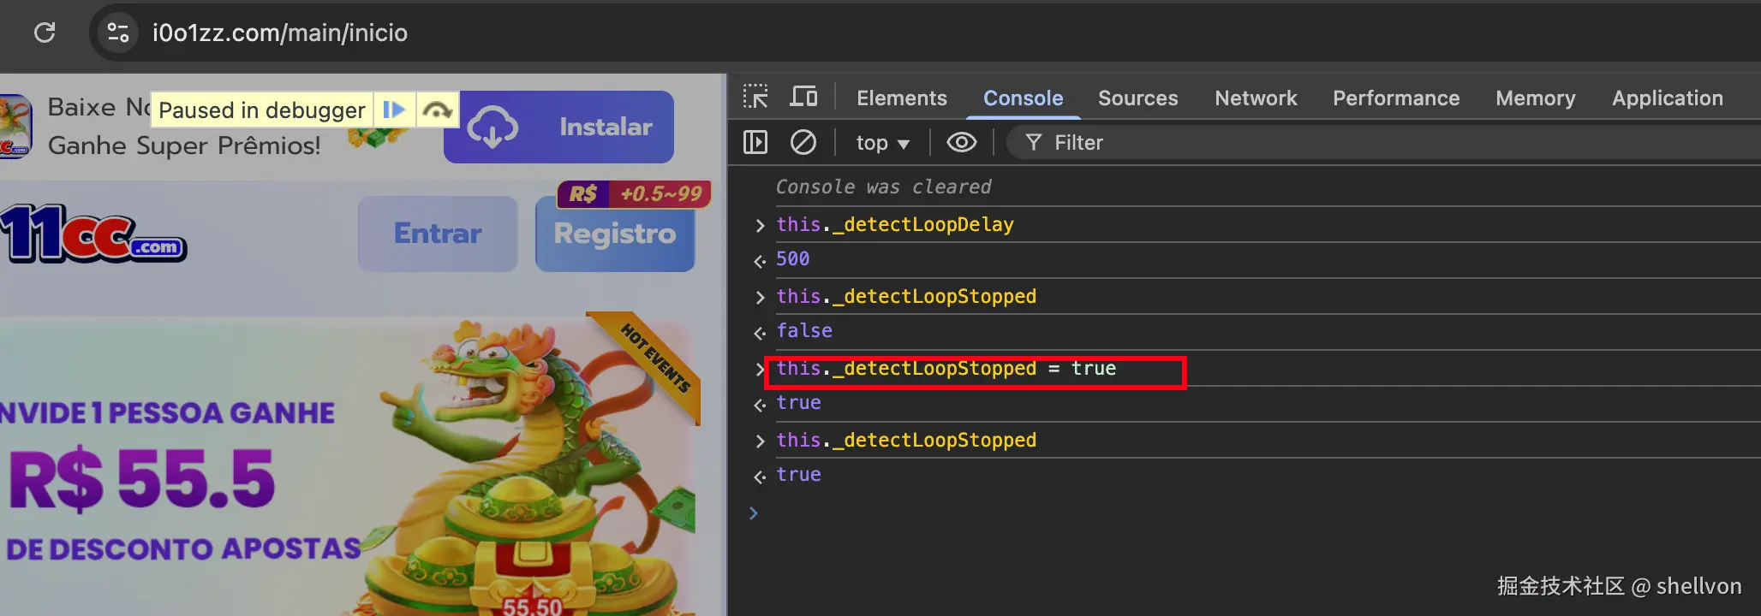Step over next function call in debugger overlay
1761x616 pixels.
[438, 110]
